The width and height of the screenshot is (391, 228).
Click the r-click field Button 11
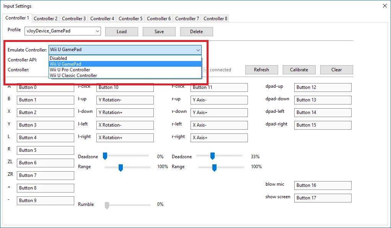(x=219, y=88)
